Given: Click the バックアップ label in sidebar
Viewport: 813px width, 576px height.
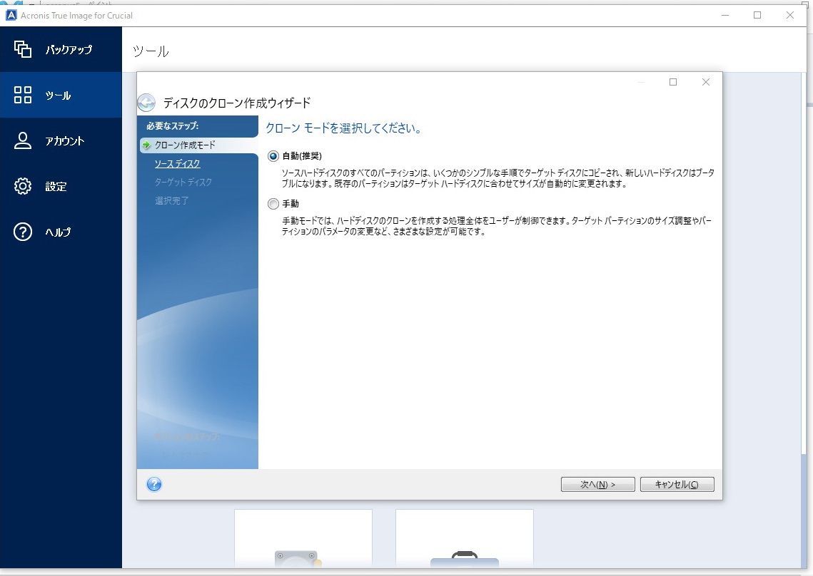Looking at the screenshot, I should point(69,50).
